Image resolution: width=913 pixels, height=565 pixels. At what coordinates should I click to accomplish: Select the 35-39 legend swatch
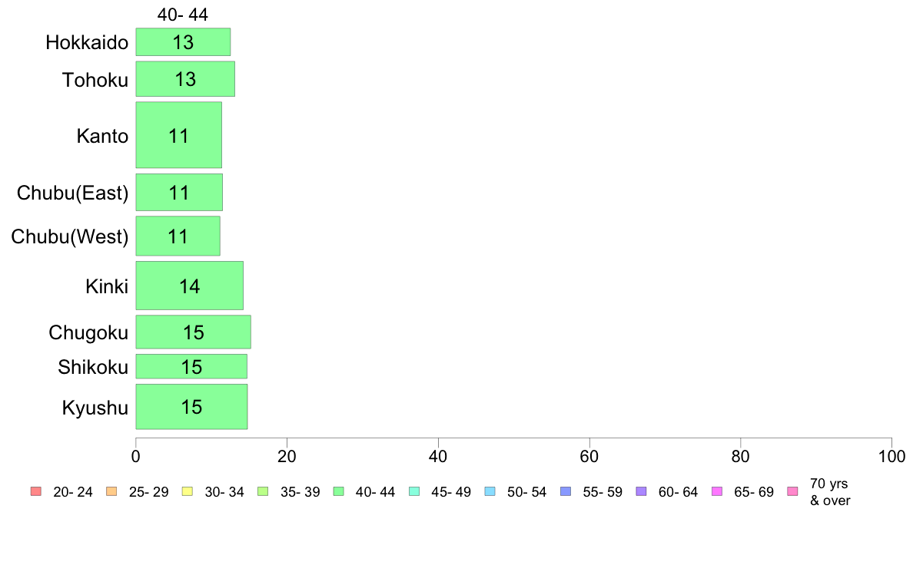(263, 491)
